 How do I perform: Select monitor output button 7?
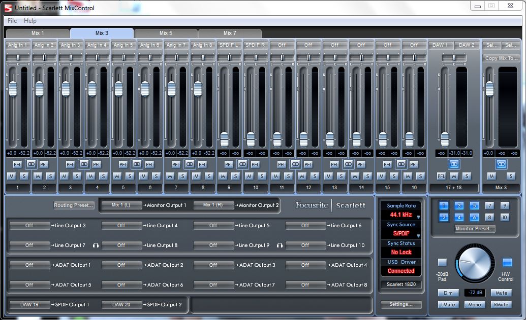pos(489,206)
